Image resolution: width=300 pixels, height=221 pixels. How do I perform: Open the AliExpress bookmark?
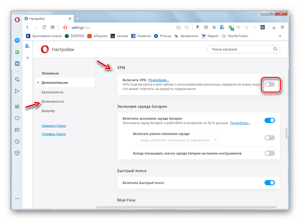point(98,36)
